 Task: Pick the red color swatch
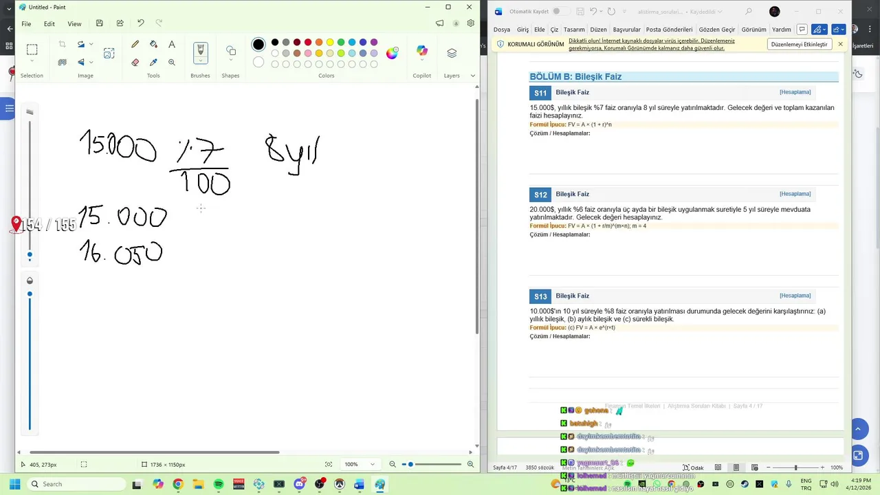pyautogui.click(x=308, y=42)
